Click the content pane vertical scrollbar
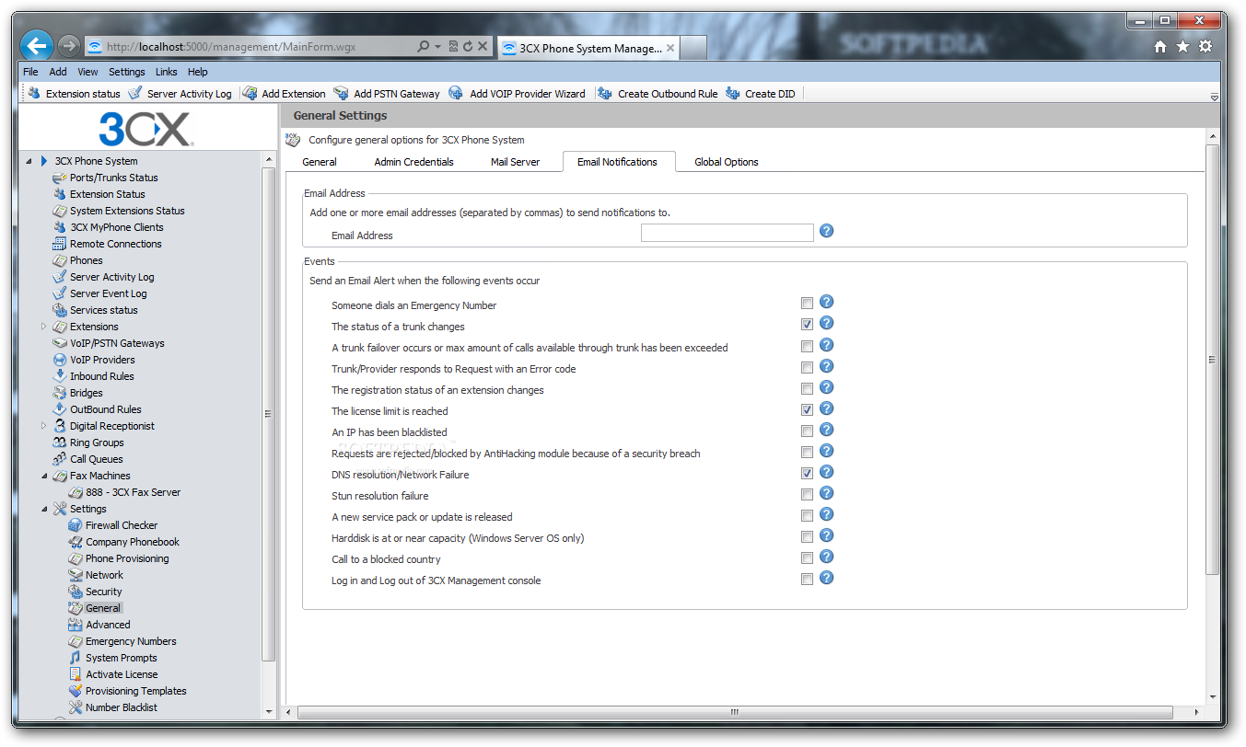The width and height of the screenshot is (1246, 747). point(1213,360)
